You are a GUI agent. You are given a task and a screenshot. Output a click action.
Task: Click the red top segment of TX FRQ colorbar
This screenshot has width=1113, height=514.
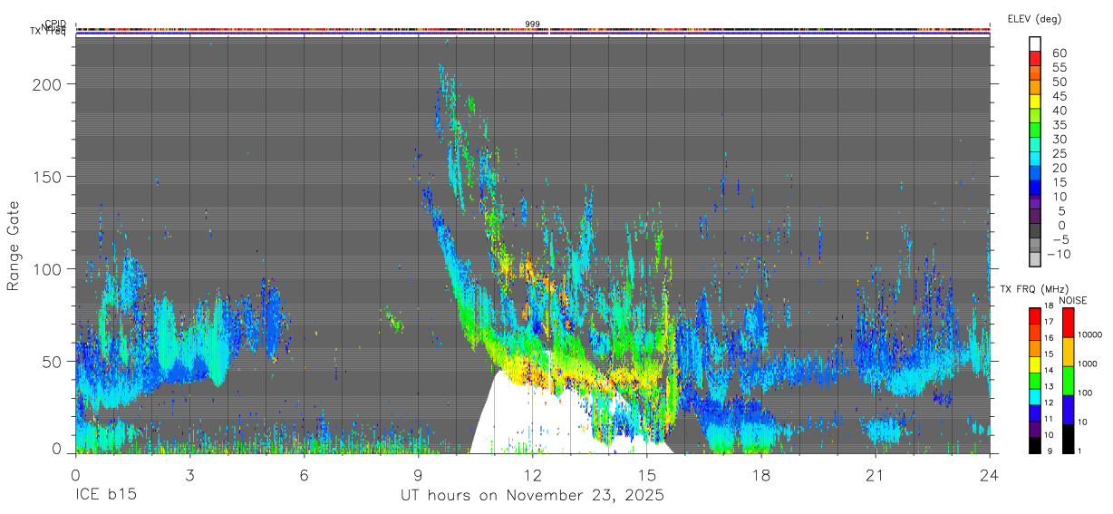[1035, 315]
